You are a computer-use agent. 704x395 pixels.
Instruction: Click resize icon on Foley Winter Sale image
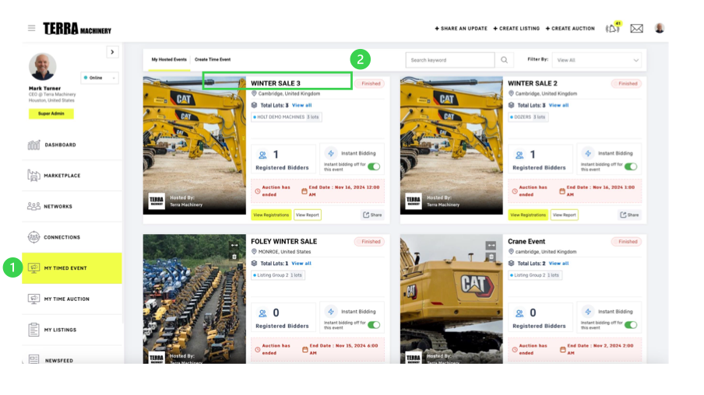click(234, 245)
